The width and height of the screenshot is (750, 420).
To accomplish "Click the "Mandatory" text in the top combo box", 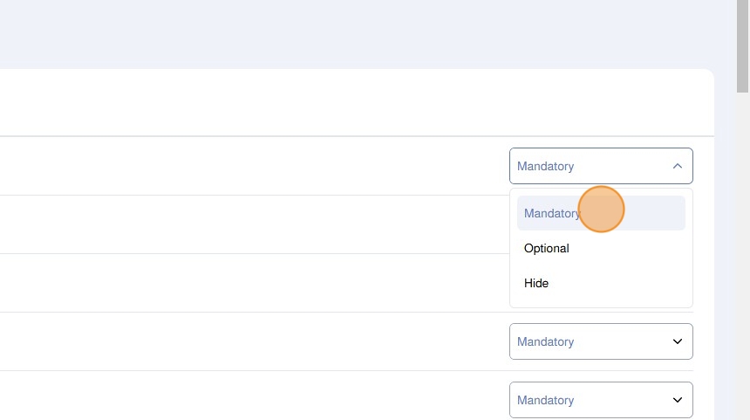I will click(545, 166).
